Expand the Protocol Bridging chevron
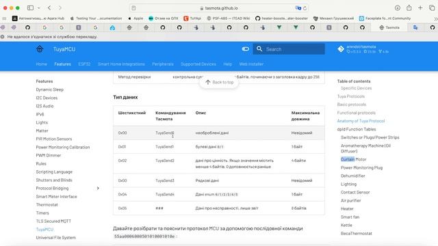This screenshot has height=246, width=438. (x=98, y=189)
